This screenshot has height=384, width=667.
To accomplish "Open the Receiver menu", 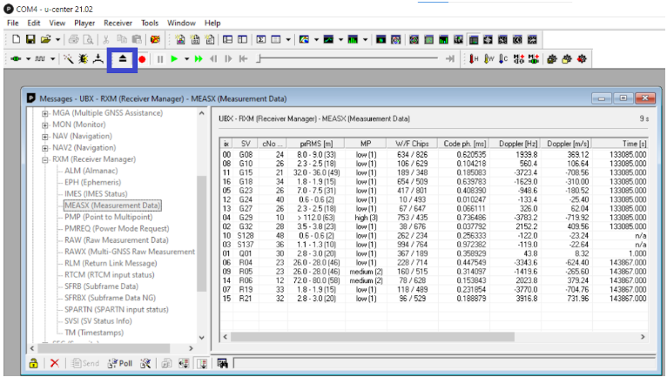I will pos(118,23).
